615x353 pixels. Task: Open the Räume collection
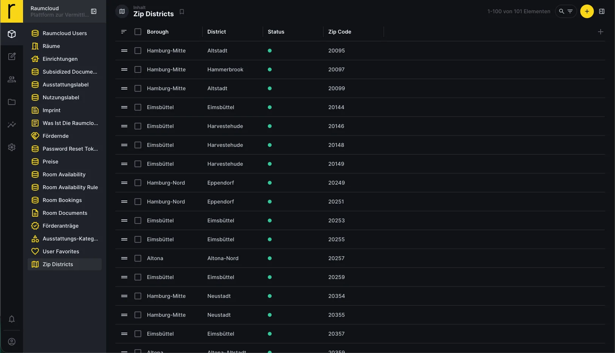pos(65,46)
